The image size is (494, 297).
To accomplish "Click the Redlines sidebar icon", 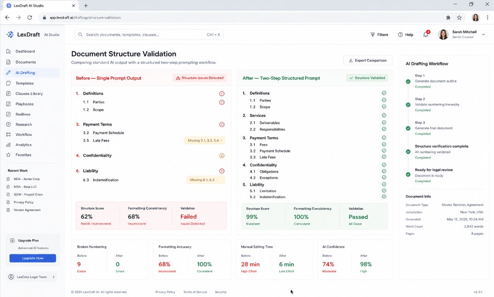I will (x=8, y=114).
